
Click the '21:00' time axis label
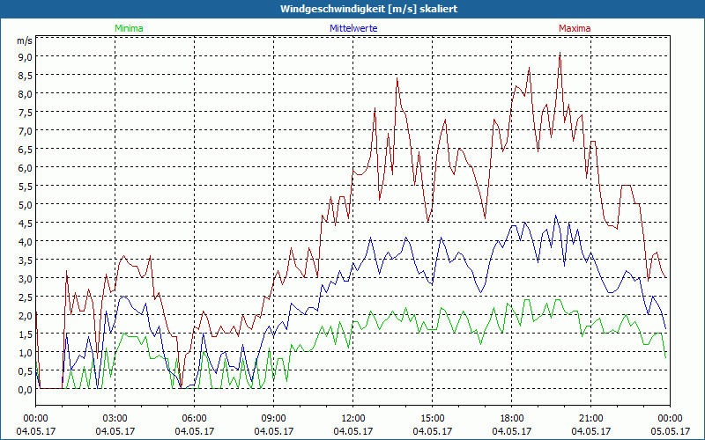tap(590, 419)
